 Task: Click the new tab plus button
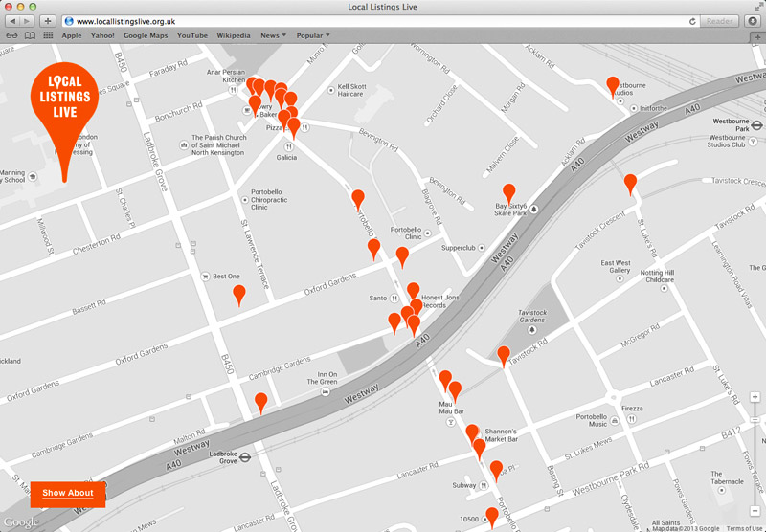757,37
